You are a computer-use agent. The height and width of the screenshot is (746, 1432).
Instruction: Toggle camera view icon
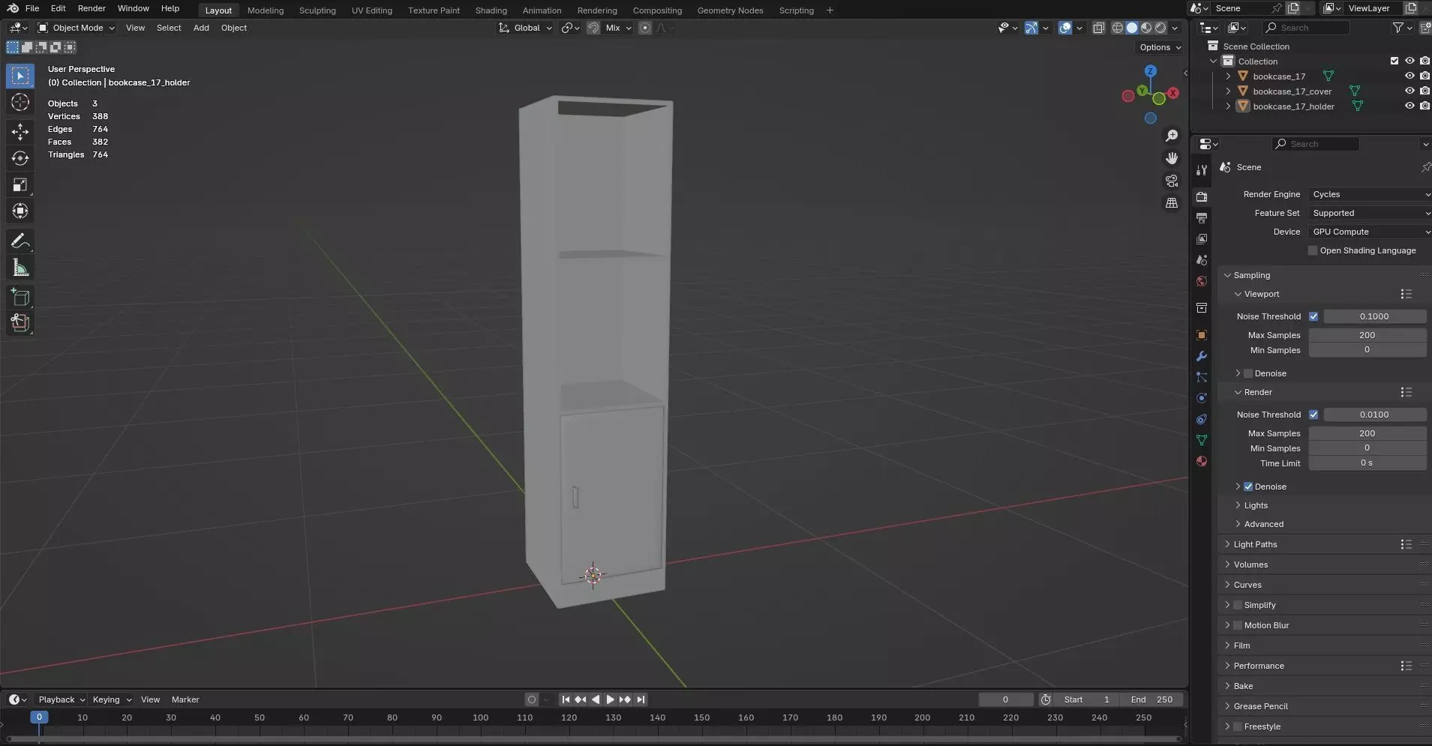(x=1172, y=181)
